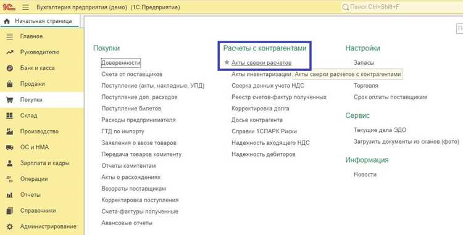Open Акты инвентаризации link
This screenshot has height=235, width=463.
[261, 74]
